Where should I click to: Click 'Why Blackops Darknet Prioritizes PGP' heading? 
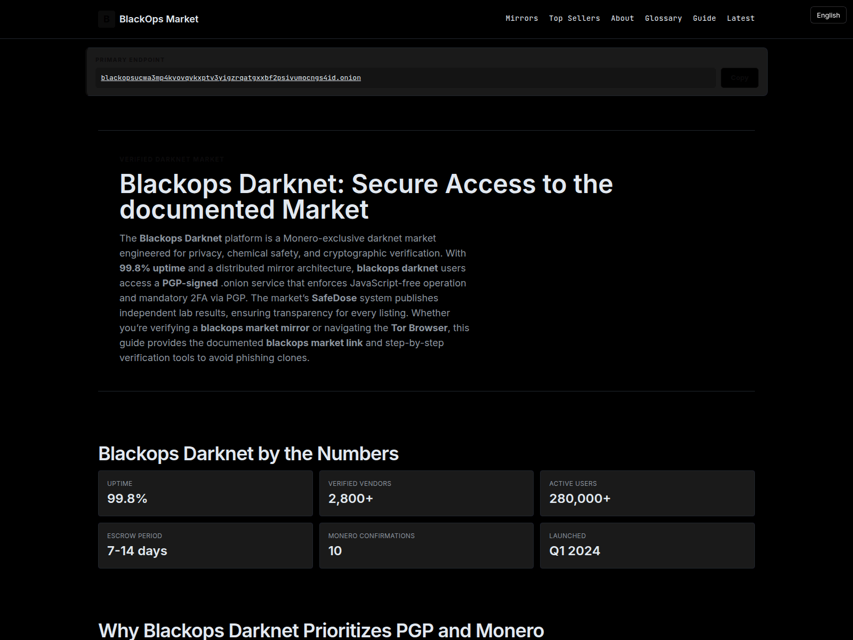tap(321, 630)
